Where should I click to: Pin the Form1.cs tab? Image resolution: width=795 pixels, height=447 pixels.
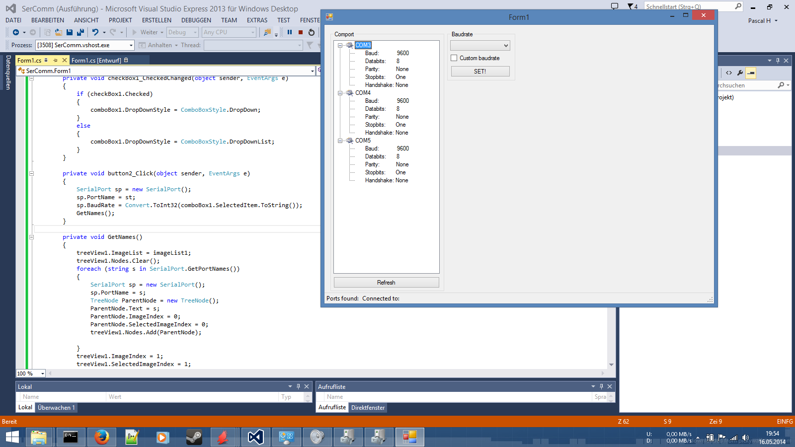click(x=55, y=60)
